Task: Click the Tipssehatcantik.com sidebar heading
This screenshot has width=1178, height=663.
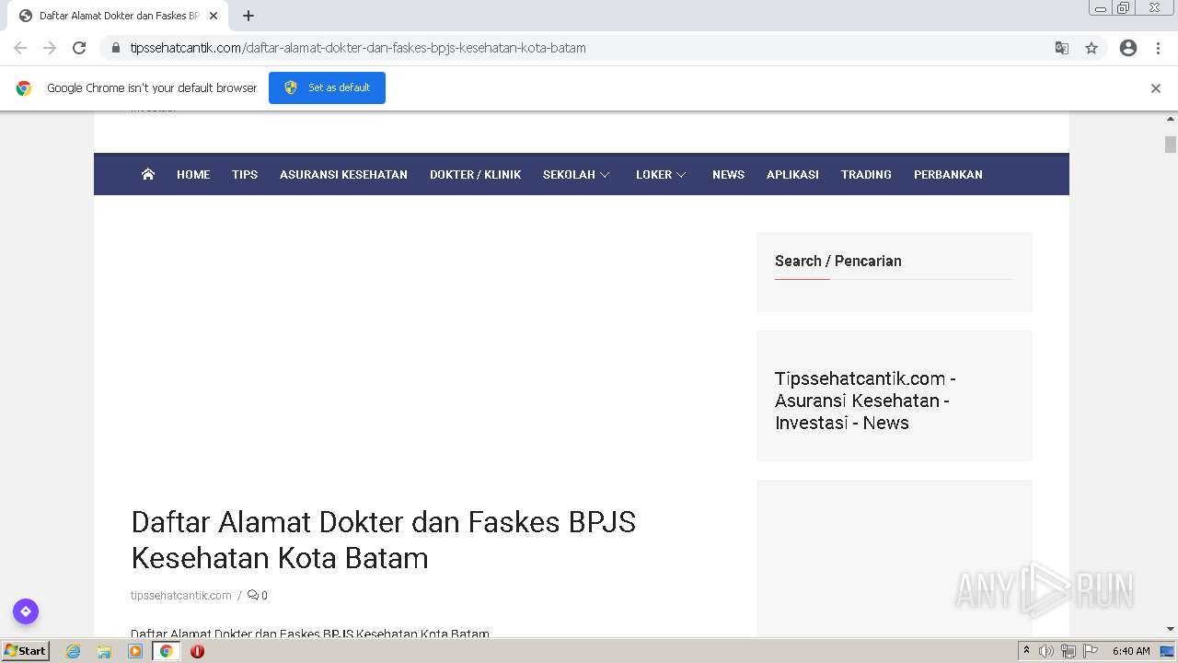Action: click(865, 401)
